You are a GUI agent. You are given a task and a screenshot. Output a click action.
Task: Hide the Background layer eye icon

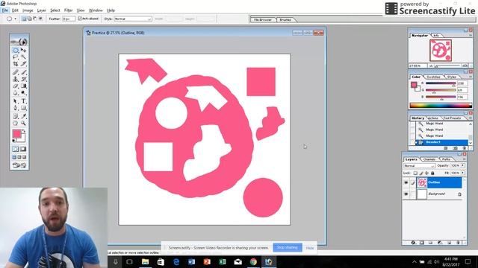coord(406,194)
